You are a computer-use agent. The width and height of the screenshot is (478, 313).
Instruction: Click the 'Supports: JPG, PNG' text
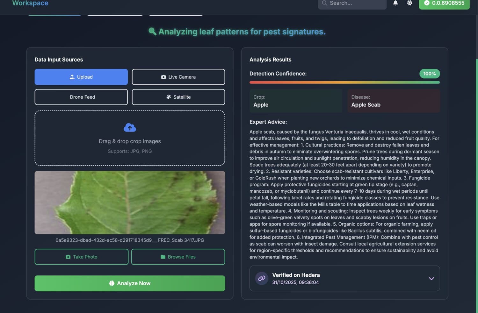[x=130, y=151]
